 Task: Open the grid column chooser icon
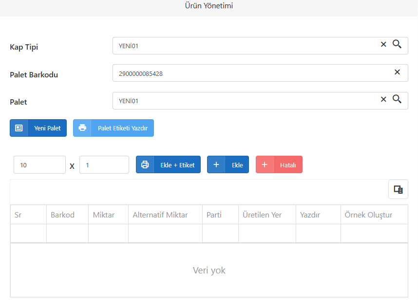click(399, 189)
